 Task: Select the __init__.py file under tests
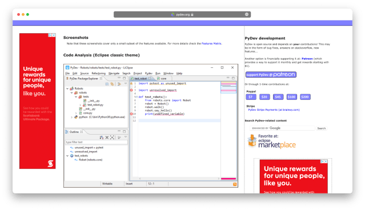pos(91,100)
